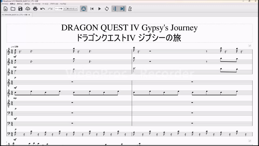Minimize the MuseScore window

(x=243, y=1)
